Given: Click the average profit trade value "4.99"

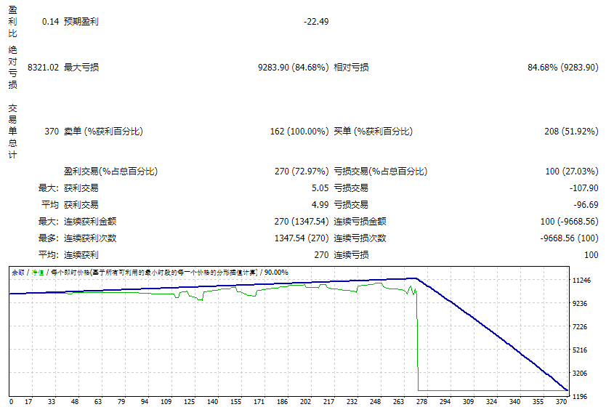Looking at the screenshot, I should 320,205.
